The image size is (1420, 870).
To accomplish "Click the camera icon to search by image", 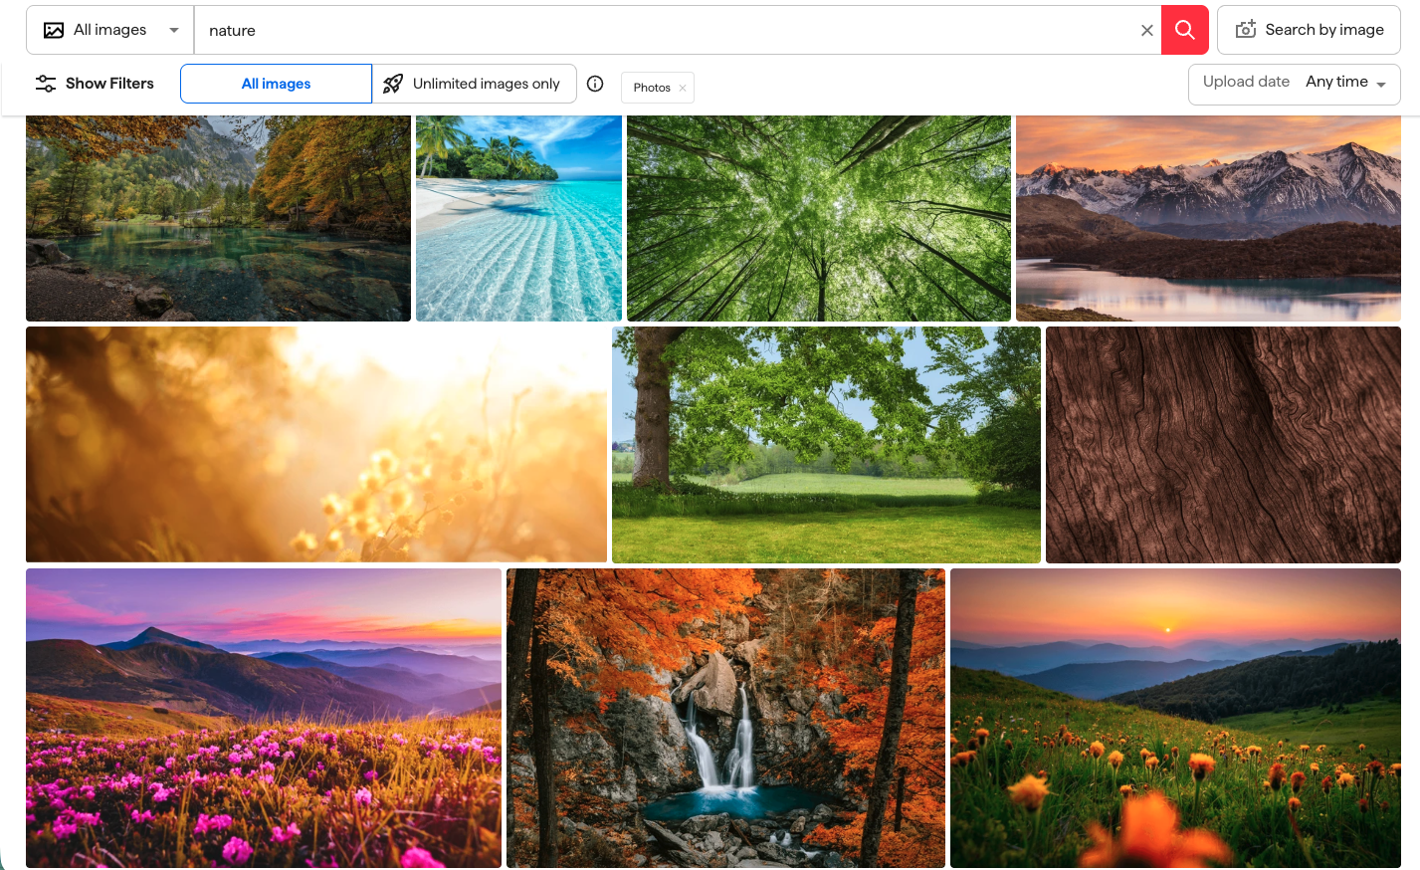I will point(1245,30).
